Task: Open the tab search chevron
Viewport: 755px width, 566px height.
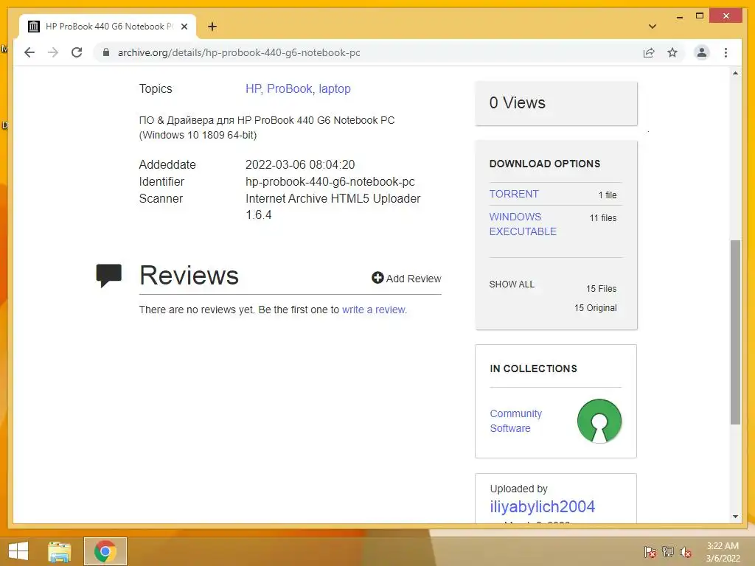Action: [x=652, y=27]
